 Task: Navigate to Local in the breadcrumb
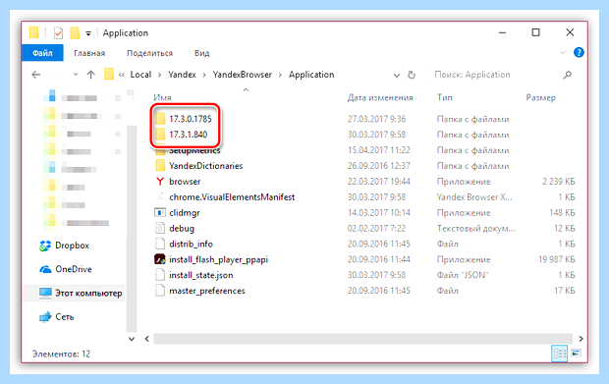140,75
